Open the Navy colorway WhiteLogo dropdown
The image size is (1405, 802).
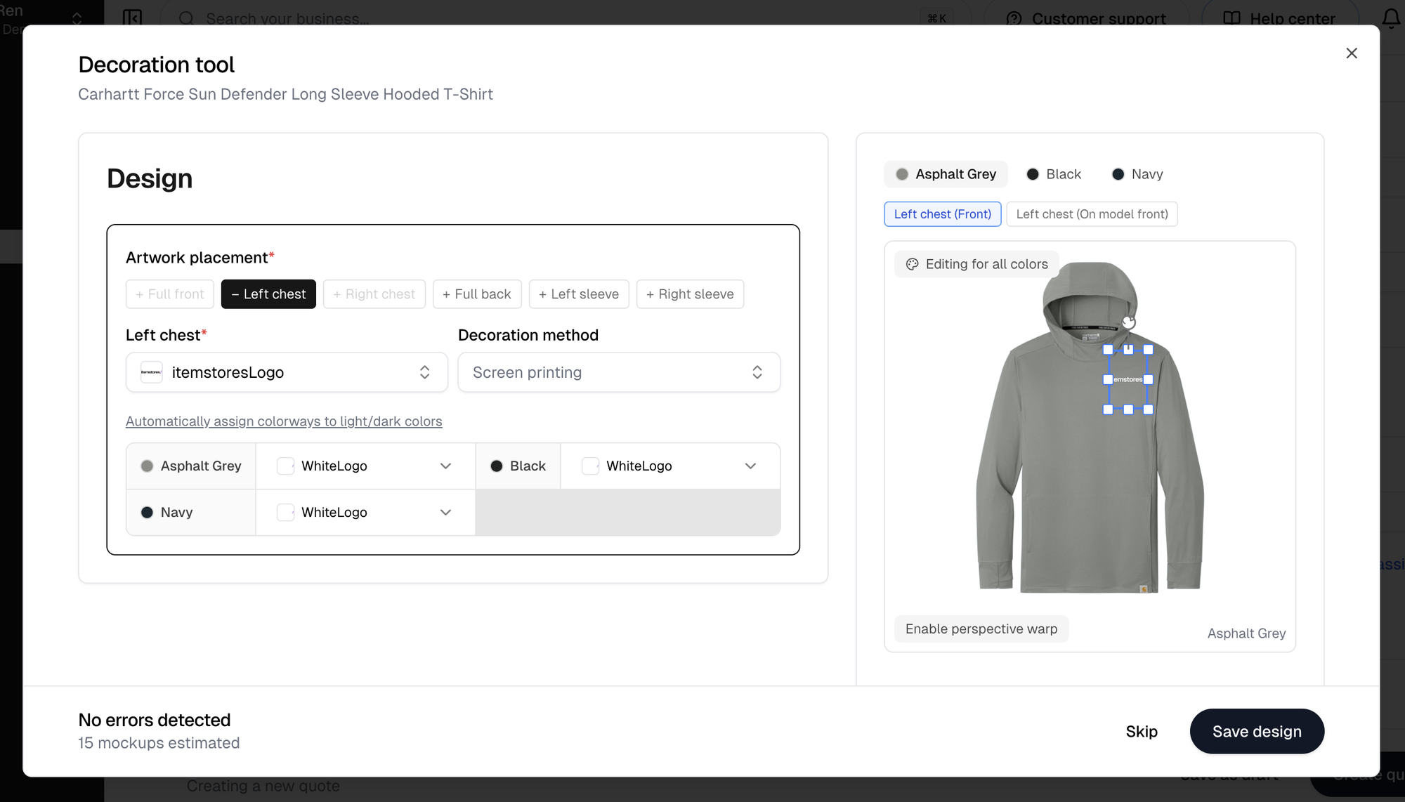pyautogui.click(x=365, y=513)
